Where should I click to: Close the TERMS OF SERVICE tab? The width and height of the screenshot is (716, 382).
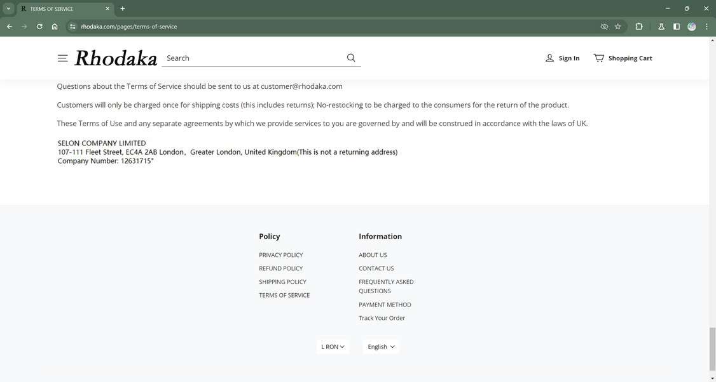(x=107, y=9)
